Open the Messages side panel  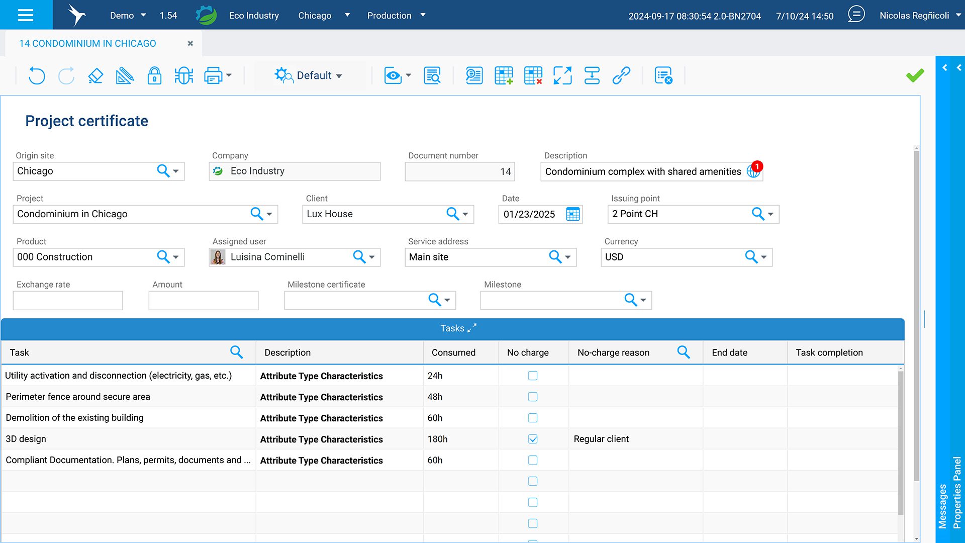pos(942,505)
